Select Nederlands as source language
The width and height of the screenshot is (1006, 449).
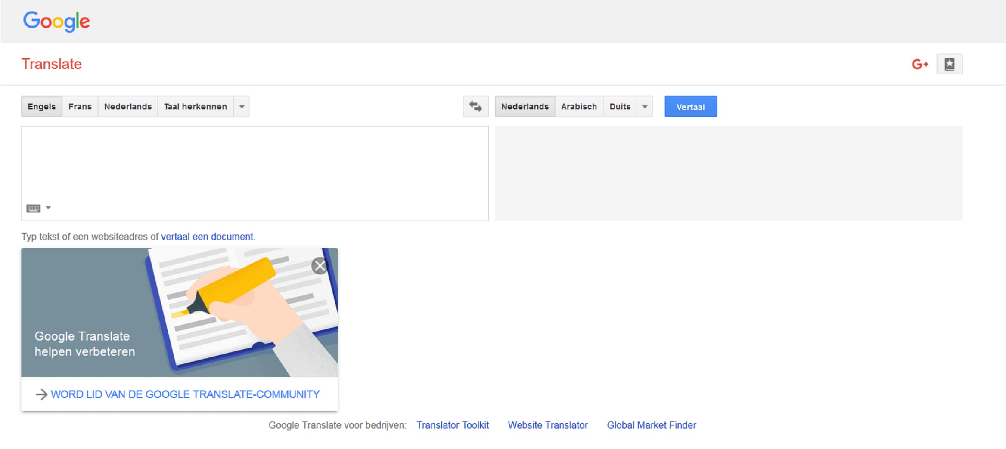pyautogui.click(x=128, y=106)
